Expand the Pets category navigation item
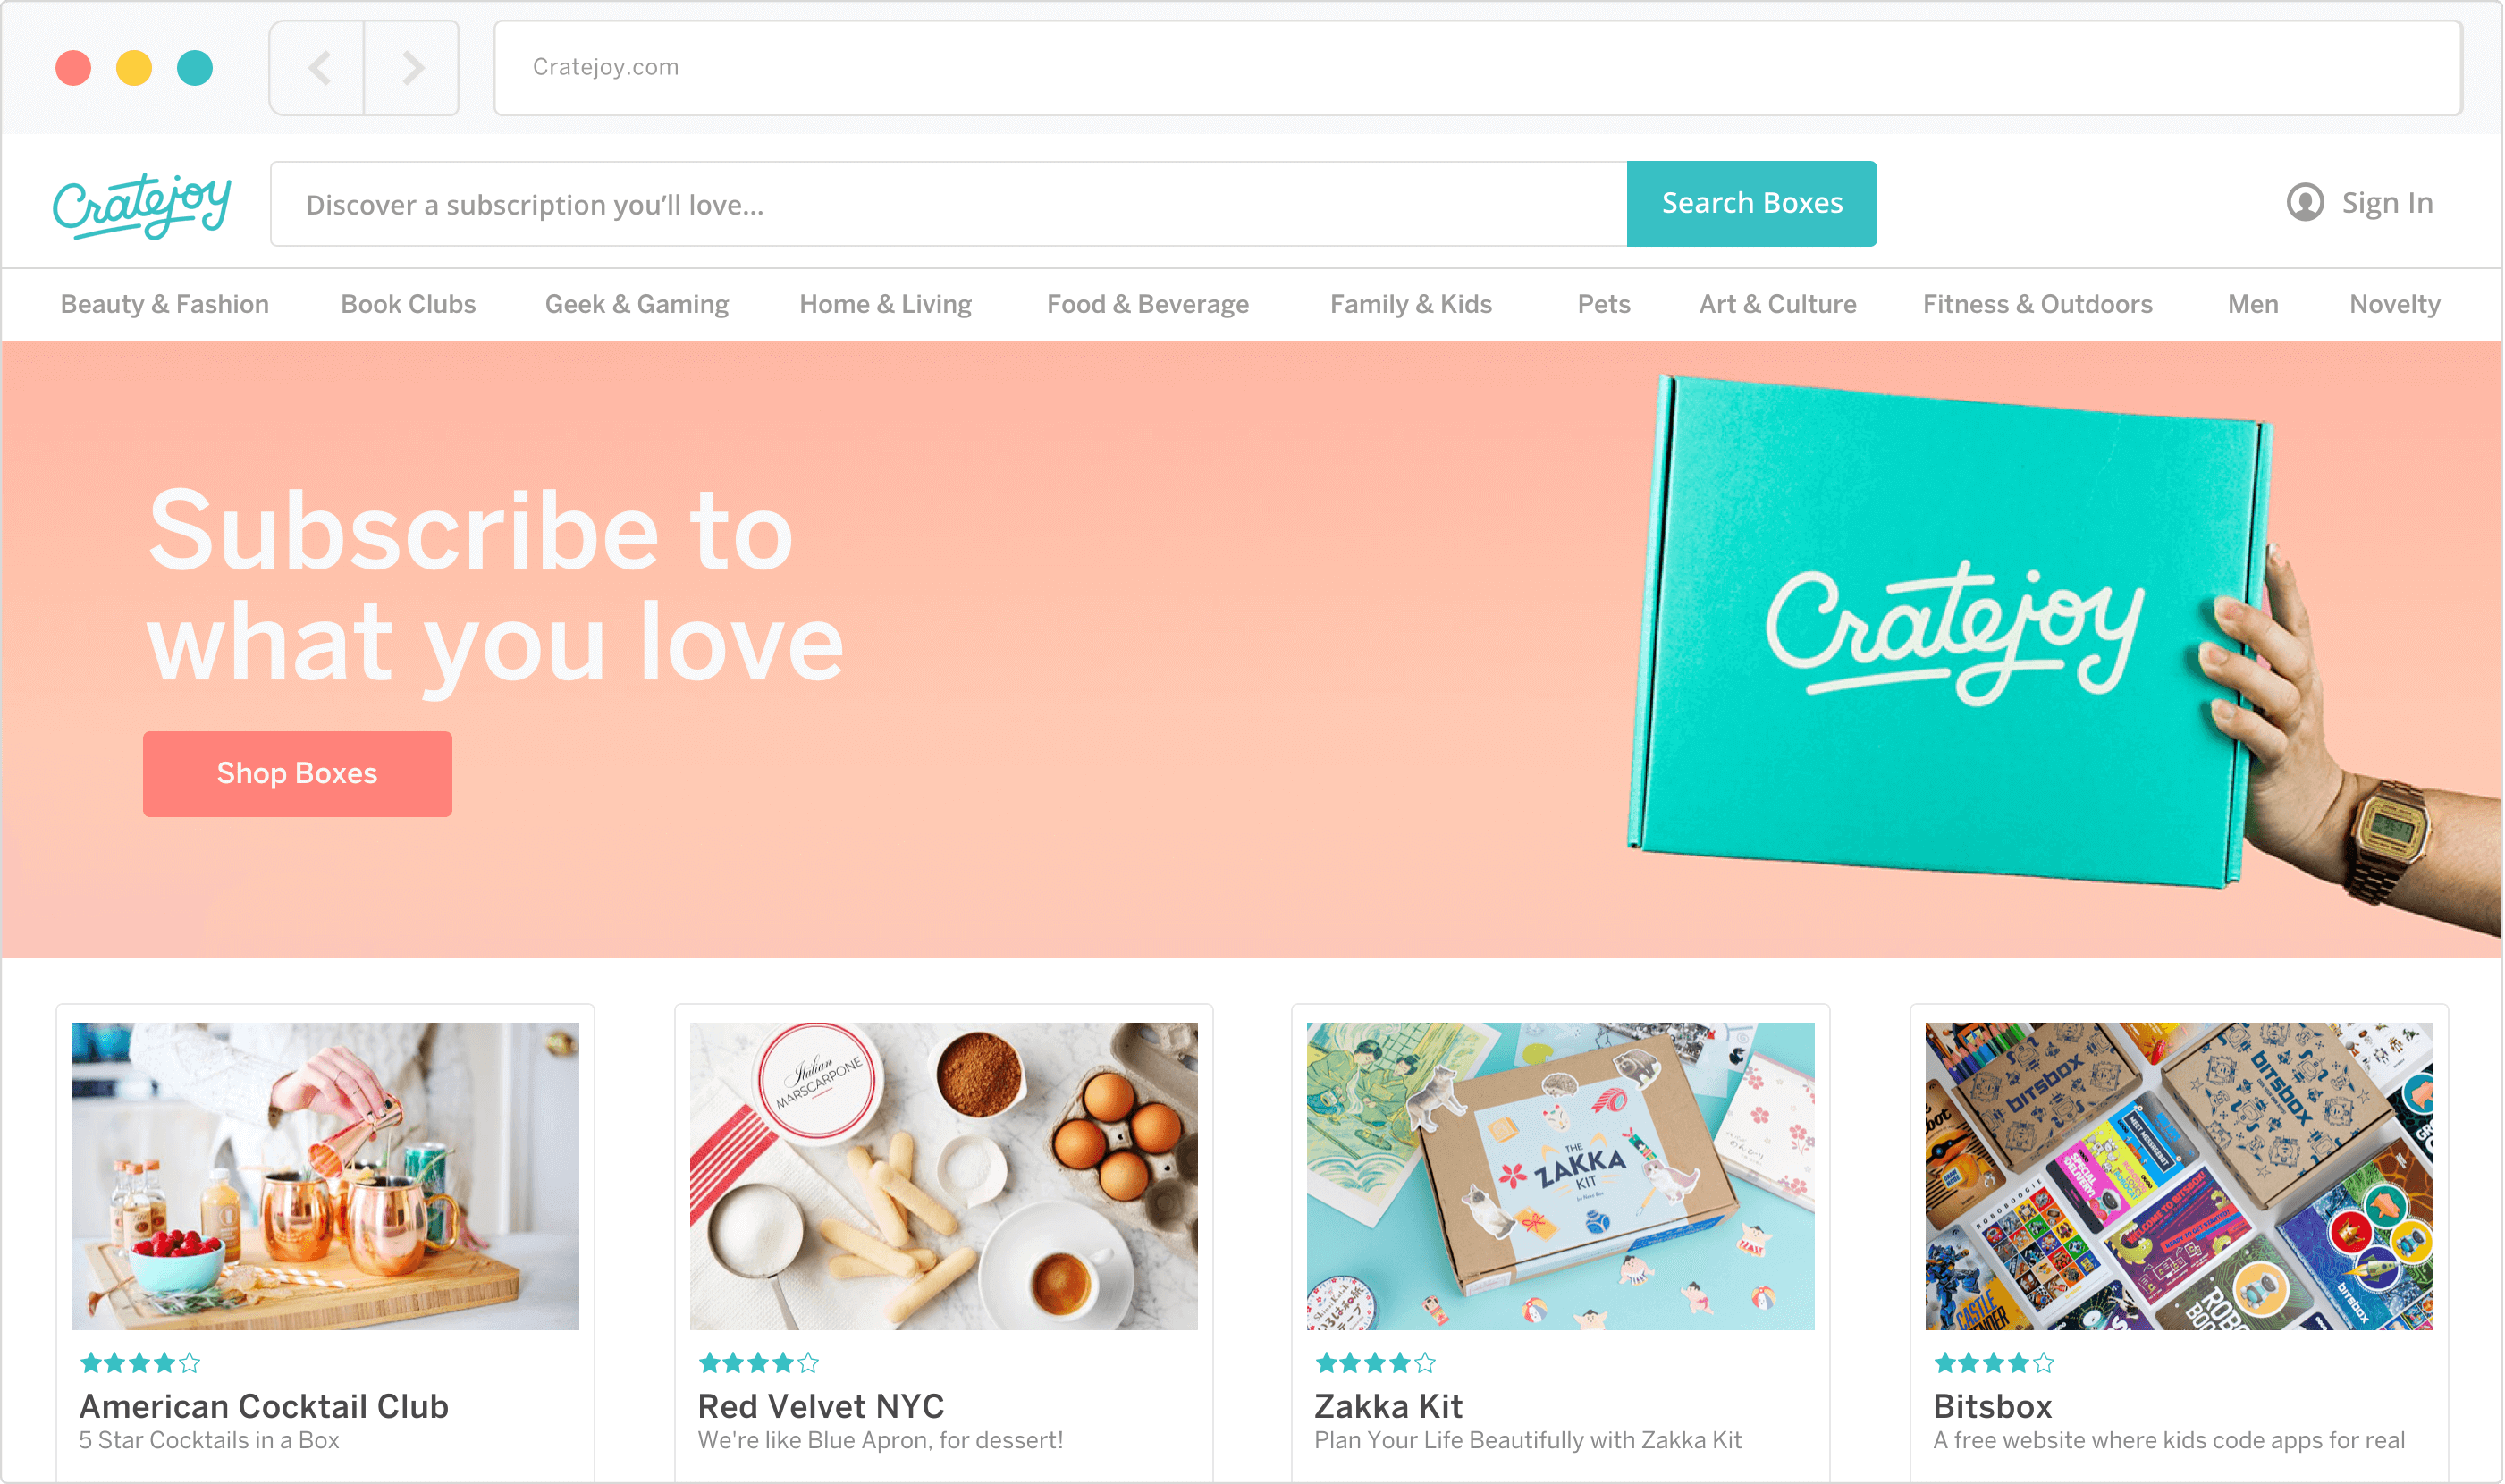Screen dimensions: 2505x1484 tap(1602, 304)
